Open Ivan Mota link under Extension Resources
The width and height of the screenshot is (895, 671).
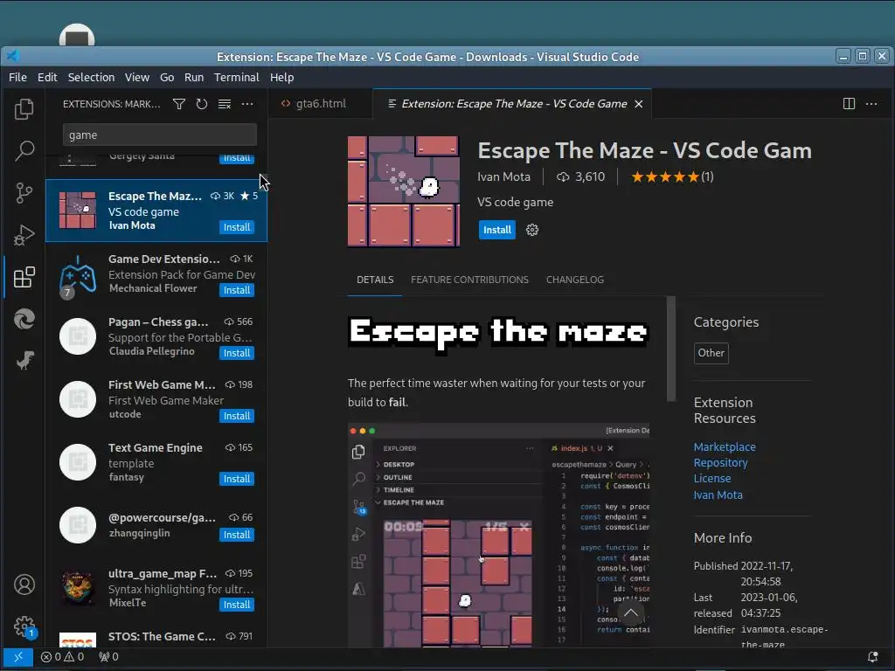click(x=718, y=495)
